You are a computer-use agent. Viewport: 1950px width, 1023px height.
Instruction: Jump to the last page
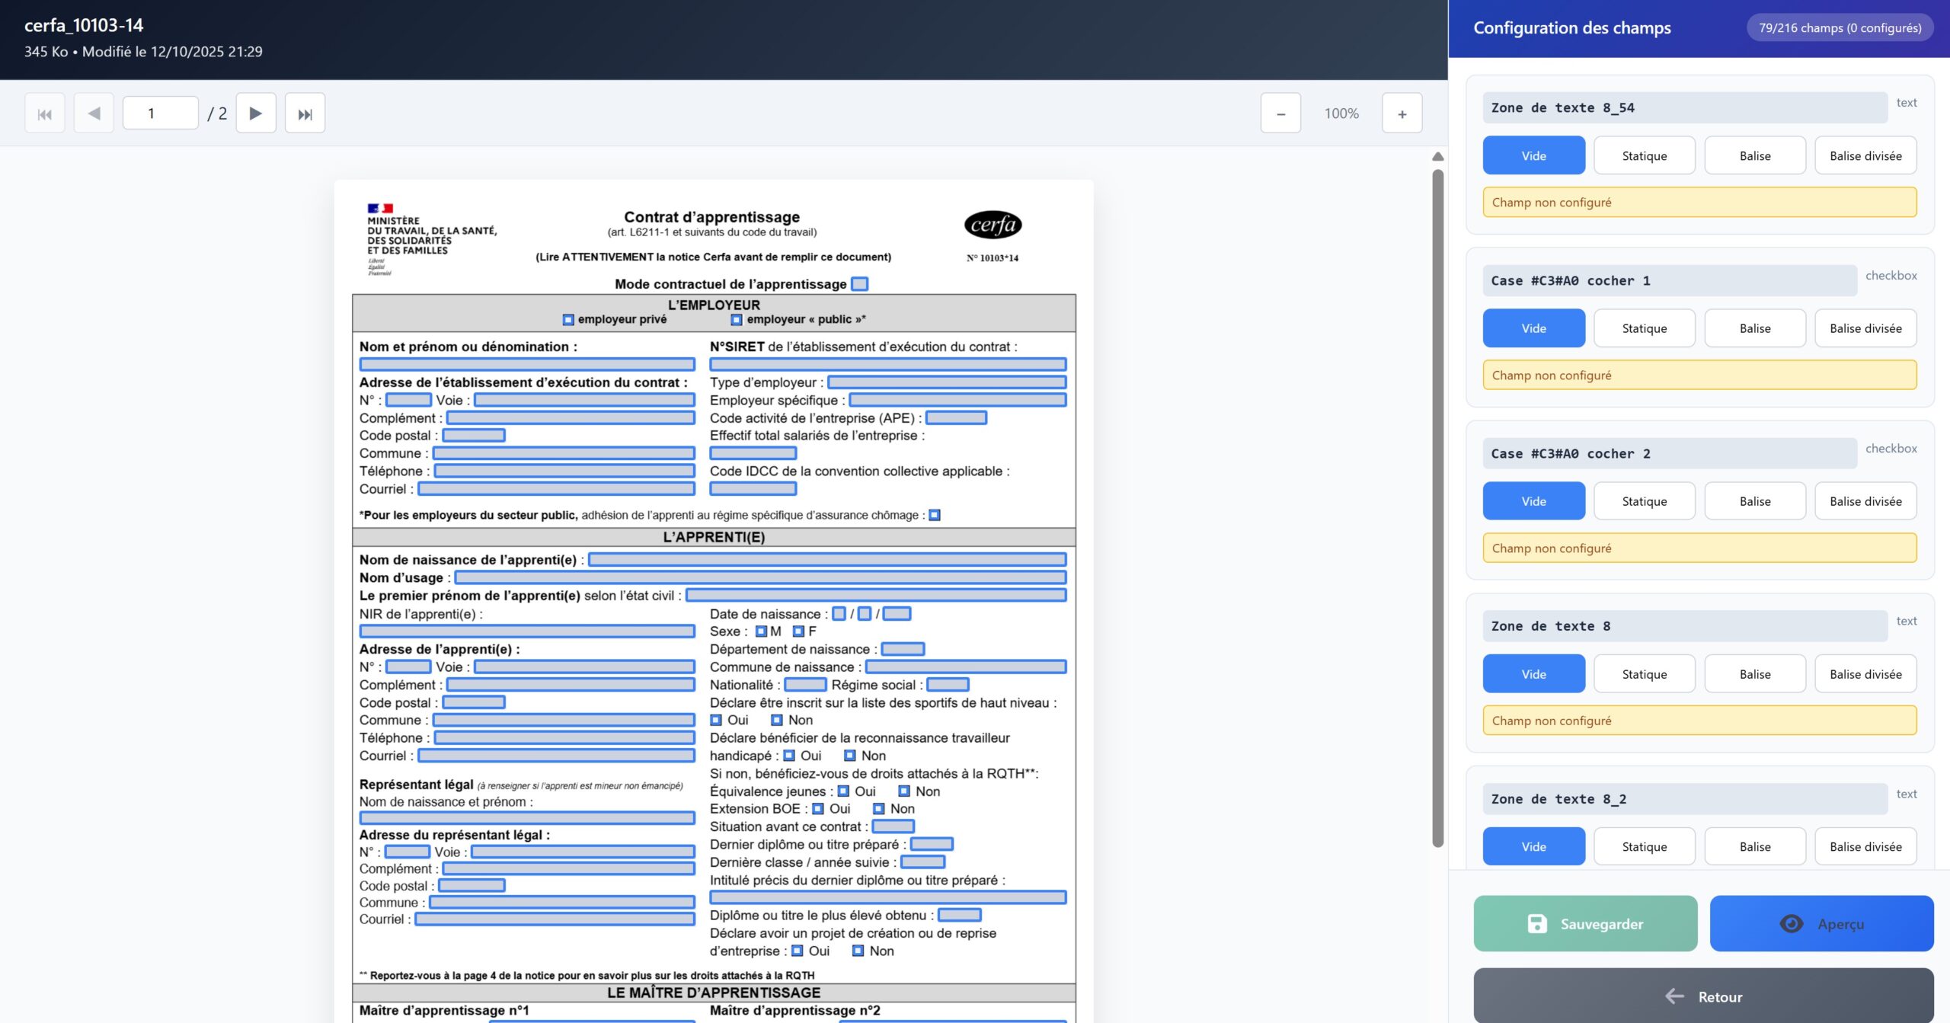[305, 113]
